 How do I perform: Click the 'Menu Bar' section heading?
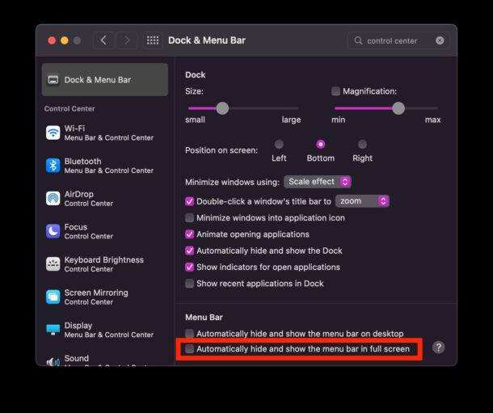204,318
